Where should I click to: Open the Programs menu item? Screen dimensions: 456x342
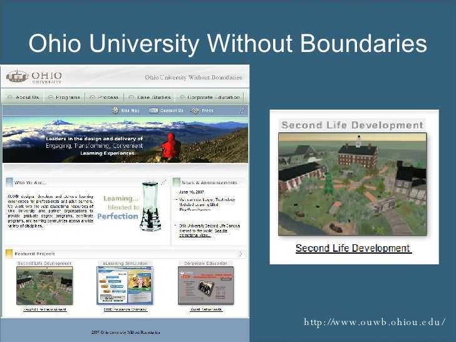[68, 97]
